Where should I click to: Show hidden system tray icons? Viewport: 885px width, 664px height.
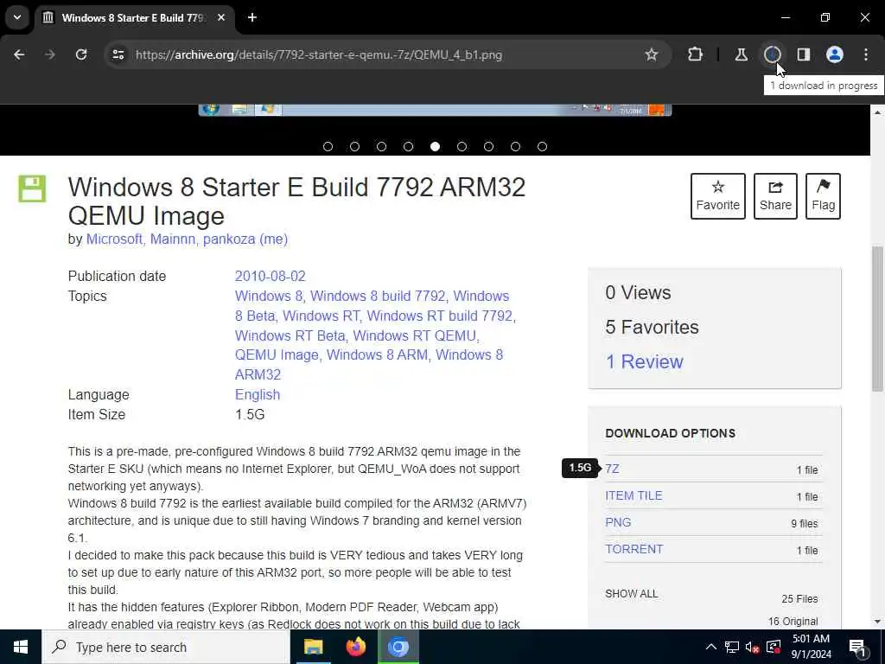[x=711, y=647]
